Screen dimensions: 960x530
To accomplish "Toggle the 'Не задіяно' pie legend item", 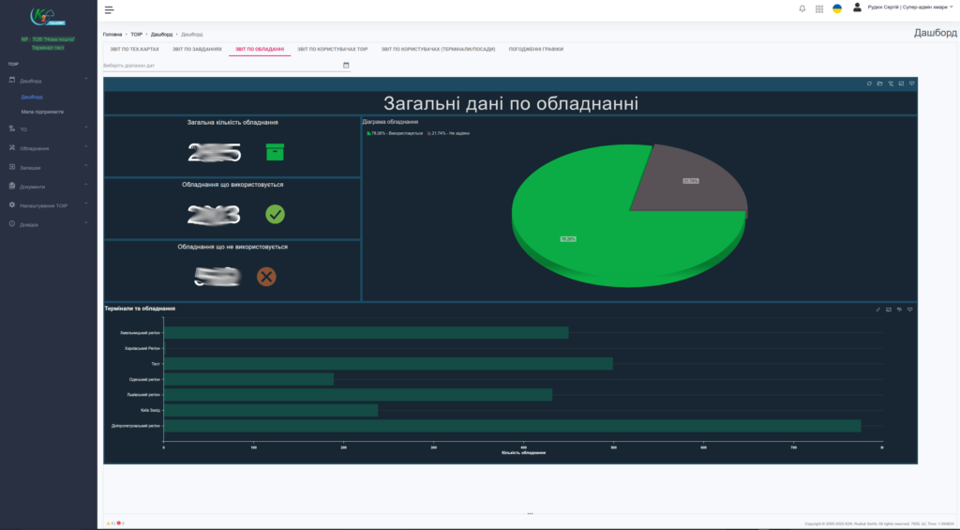I will (x=450, y=133).
